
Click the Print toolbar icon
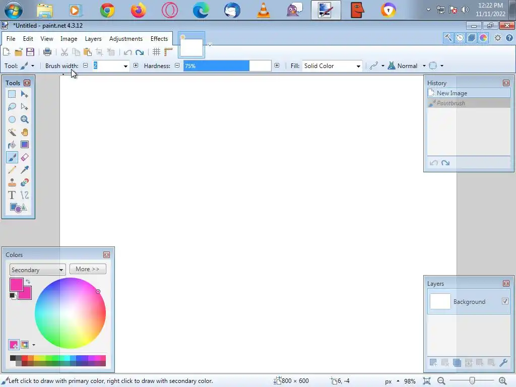coord(47,52)
